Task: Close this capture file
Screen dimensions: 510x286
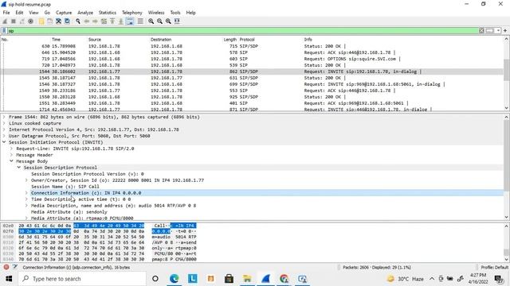Action: pyautogui.click(x=58, y=21)
